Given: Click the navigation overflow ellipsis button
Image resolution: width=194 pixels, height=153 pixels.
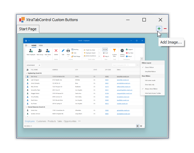Looking at the screenshot, I should coord(79,121).
